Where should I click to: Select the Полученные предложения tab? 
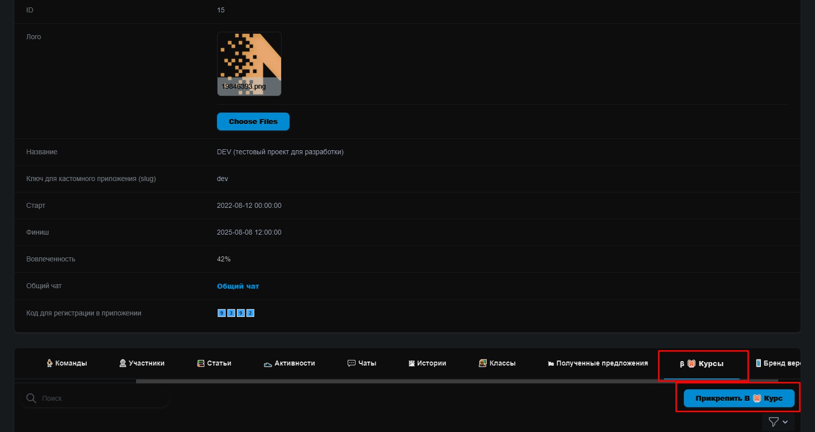tap(597, 364)
